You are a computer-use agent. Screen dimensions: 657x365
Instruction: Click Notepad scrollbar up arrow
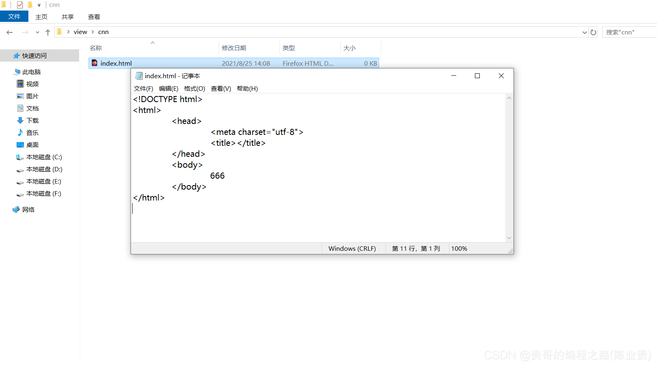click(509, 98)
